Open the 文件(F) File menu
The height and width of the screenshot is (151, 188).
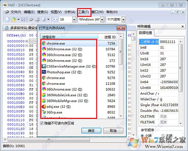click(x=16, y=12)
